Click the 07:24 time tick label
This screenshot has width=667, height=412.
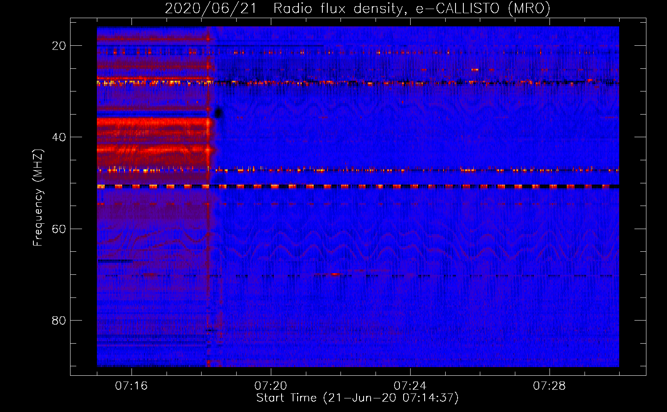click(410, 386)
